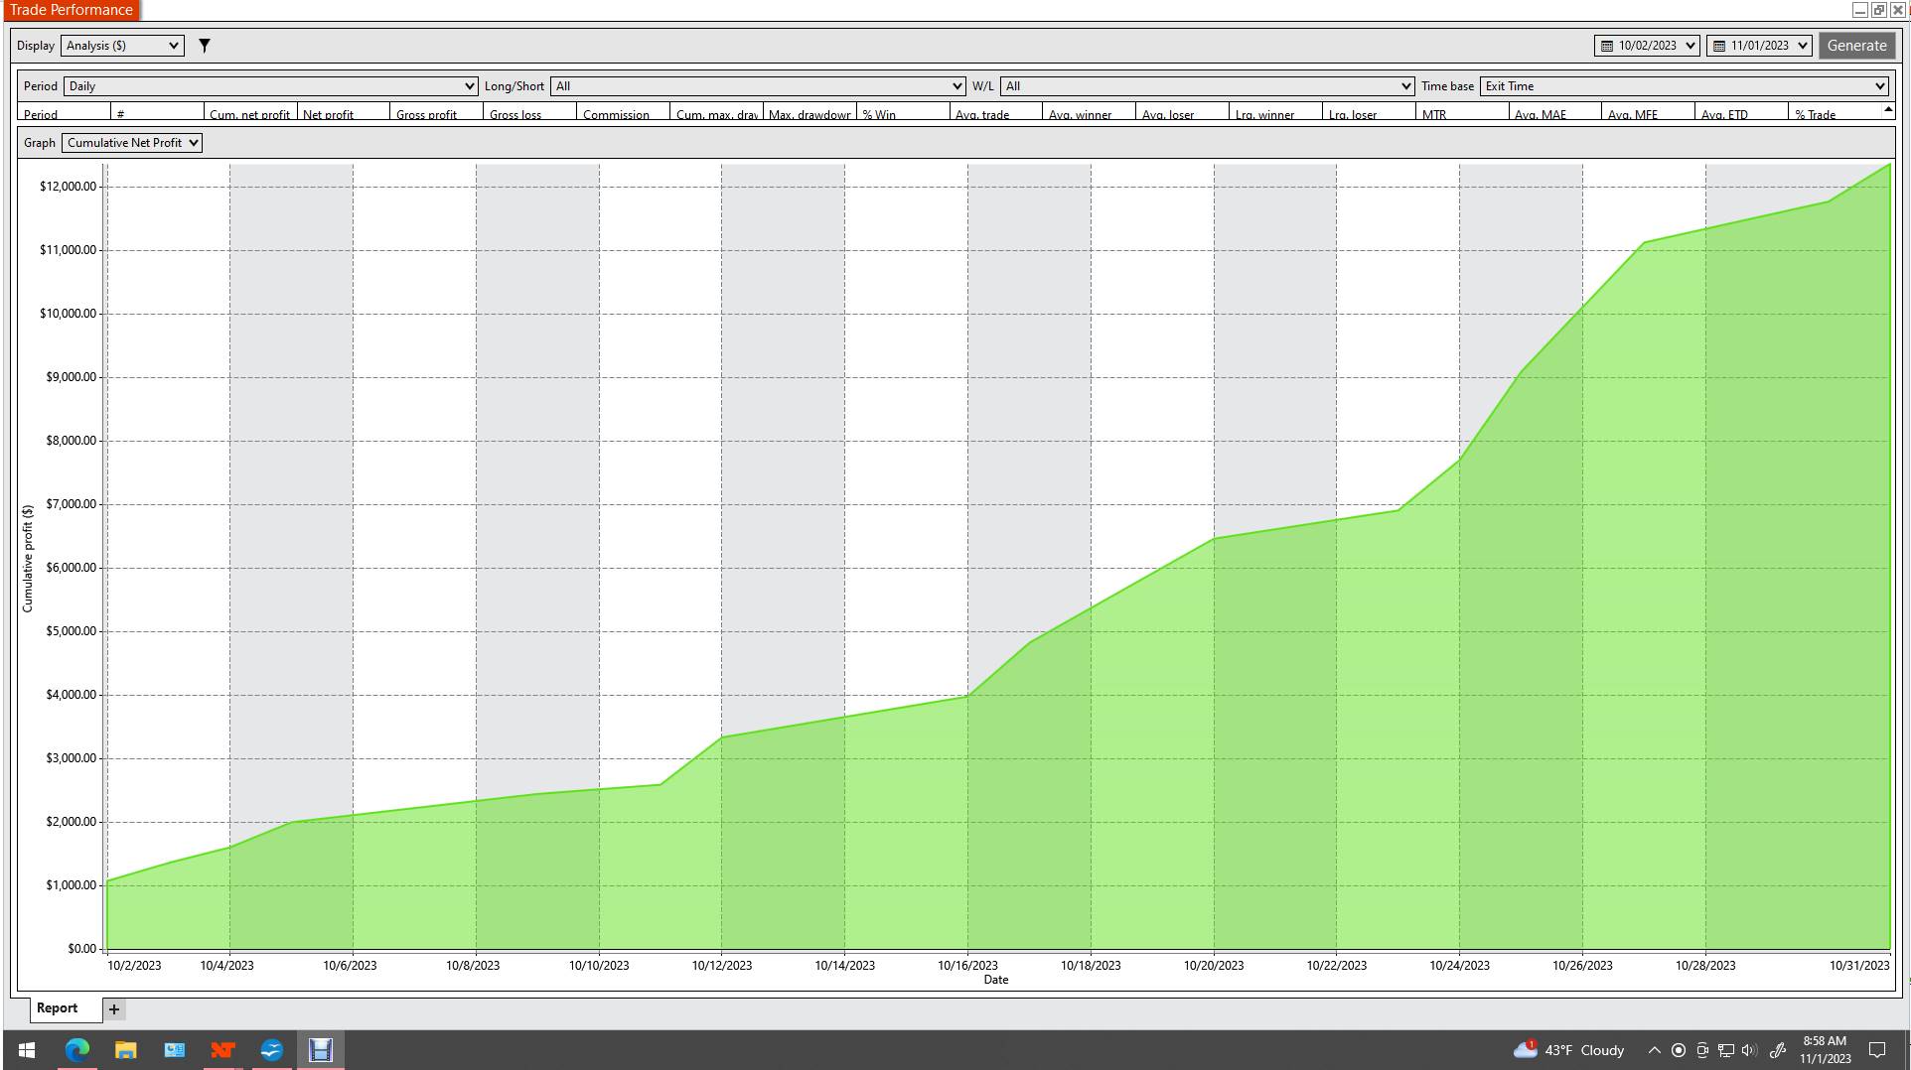
Task: Open the Long/Short filter dropdown
Action: point(758,86)
